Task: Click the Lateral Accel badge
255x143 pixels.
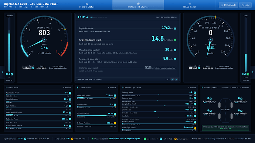Action: coord(195,110)
